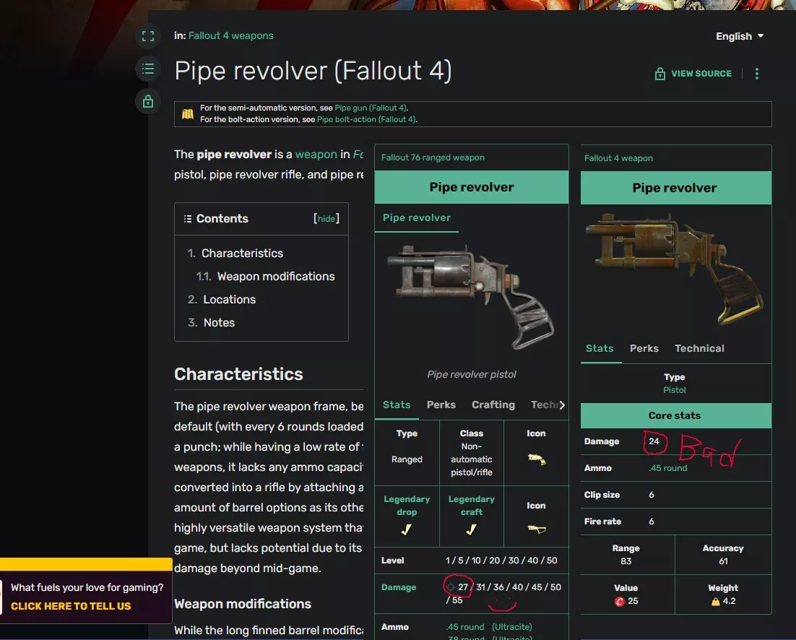
Task: Select Fallout 4 weapon Perks tab
Action: (644, 348)
